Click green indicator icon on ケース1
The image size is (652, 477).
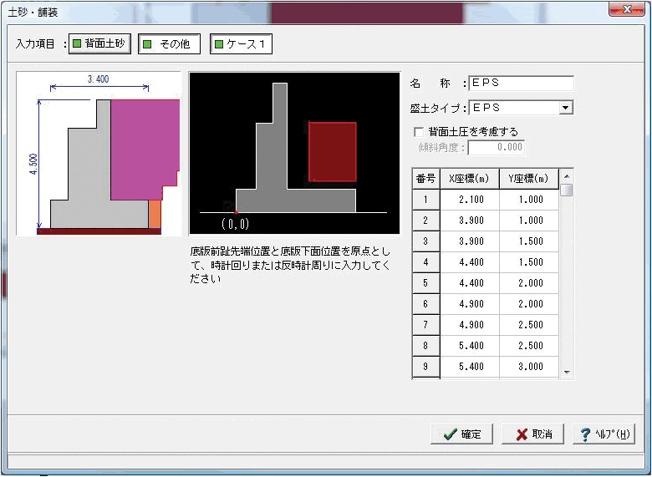coord(219,43)
